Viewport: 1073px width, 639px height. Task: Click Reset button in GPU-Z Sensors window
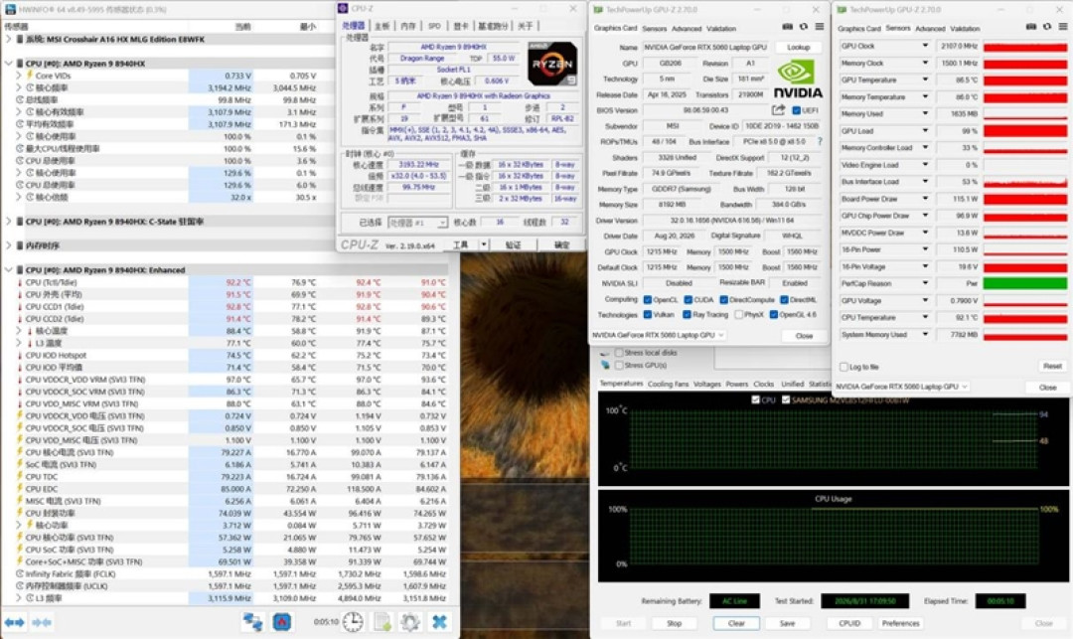pyautogui.click(x=1052, y=366)
